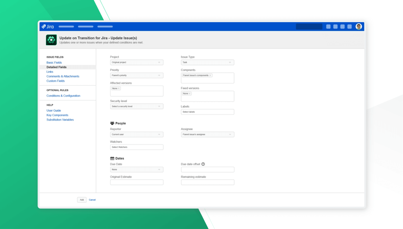The image size is (403, 229).
Task: Select Detailed Fields in the sidebar
Action: coord(56,67)
